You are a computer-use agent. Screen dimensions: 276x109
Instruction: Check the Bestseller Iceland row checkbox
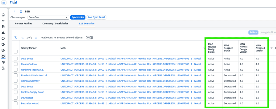16,103
